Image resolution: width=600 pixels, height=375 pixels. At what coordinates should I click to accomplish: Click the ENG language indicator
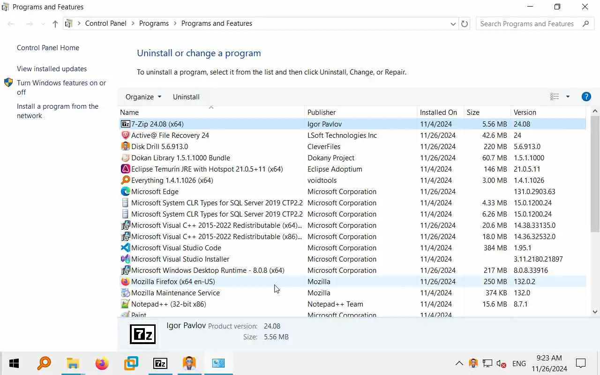click(519, 364)
